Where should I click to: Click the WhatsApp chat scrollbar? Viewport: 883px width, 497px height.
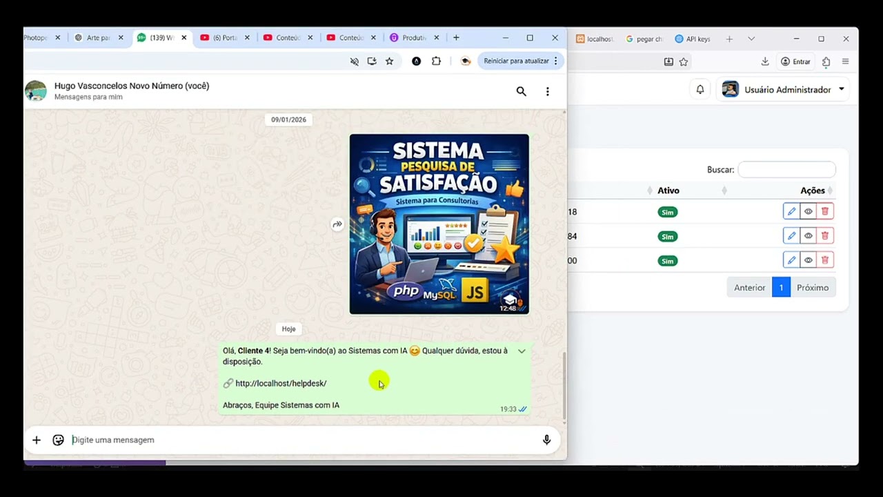[x=564, y=385]
